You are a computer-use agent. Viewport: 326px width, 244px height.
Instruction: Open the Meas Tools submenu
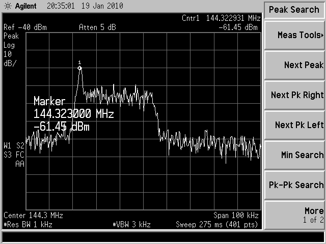[294, 35]
